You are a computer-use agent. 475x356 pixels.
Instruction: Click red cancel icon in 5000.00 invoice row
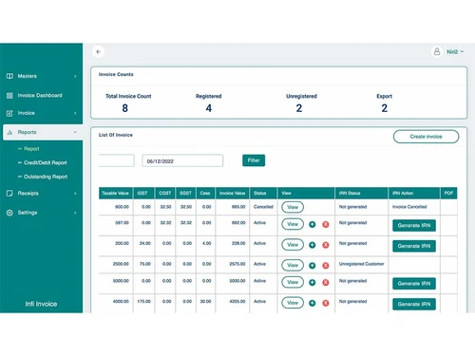326,282
